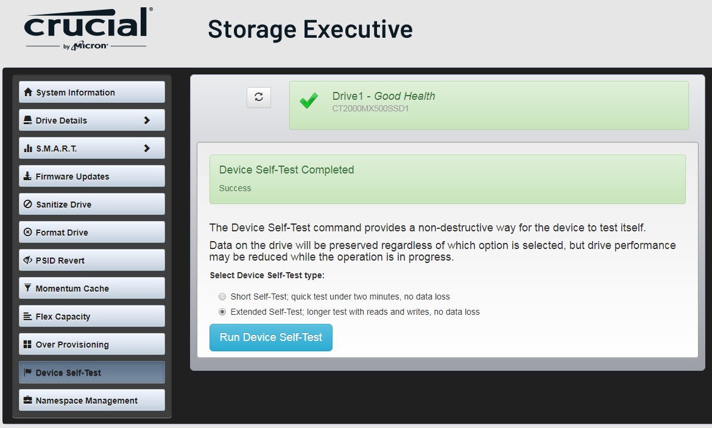Viewport: 712px width, 428px height.
Task: Click the Crucial by Micron logo
Action: [88, 29]
